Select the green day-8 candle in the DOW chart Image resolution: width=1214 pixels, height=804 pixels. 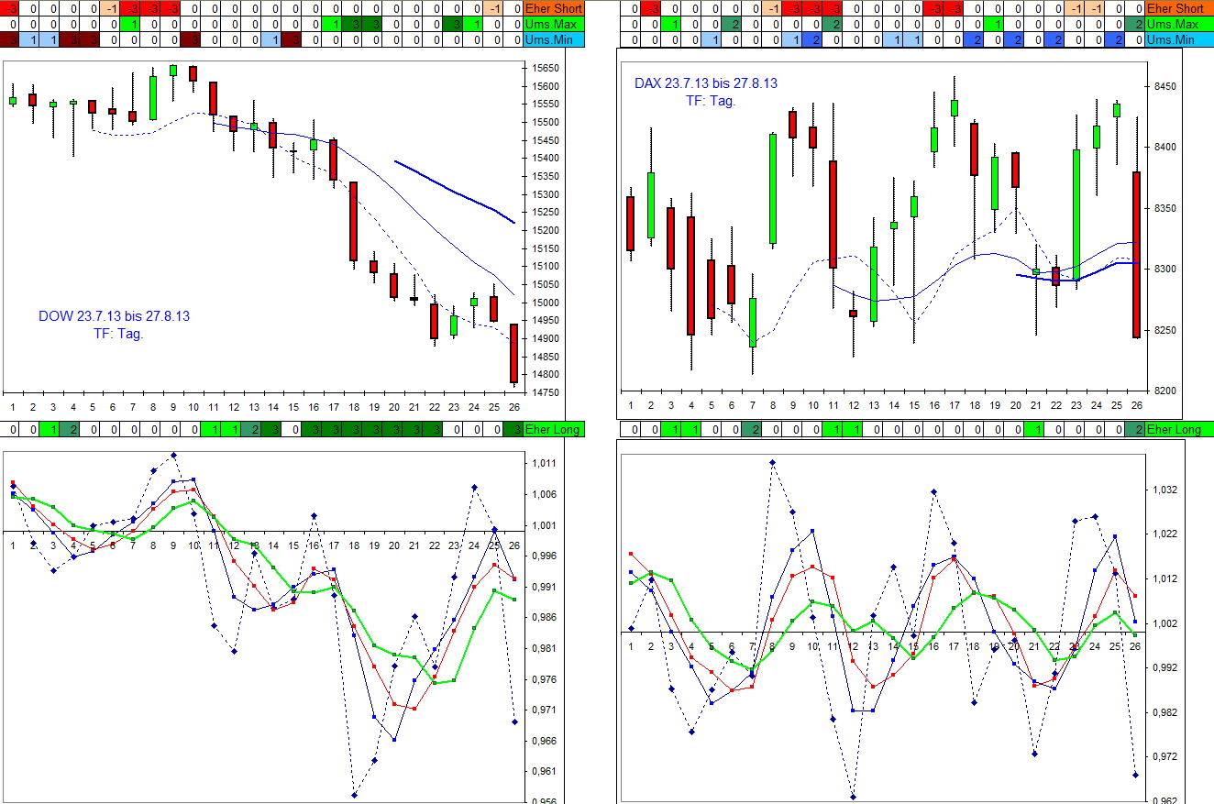[x=153, y=97]
